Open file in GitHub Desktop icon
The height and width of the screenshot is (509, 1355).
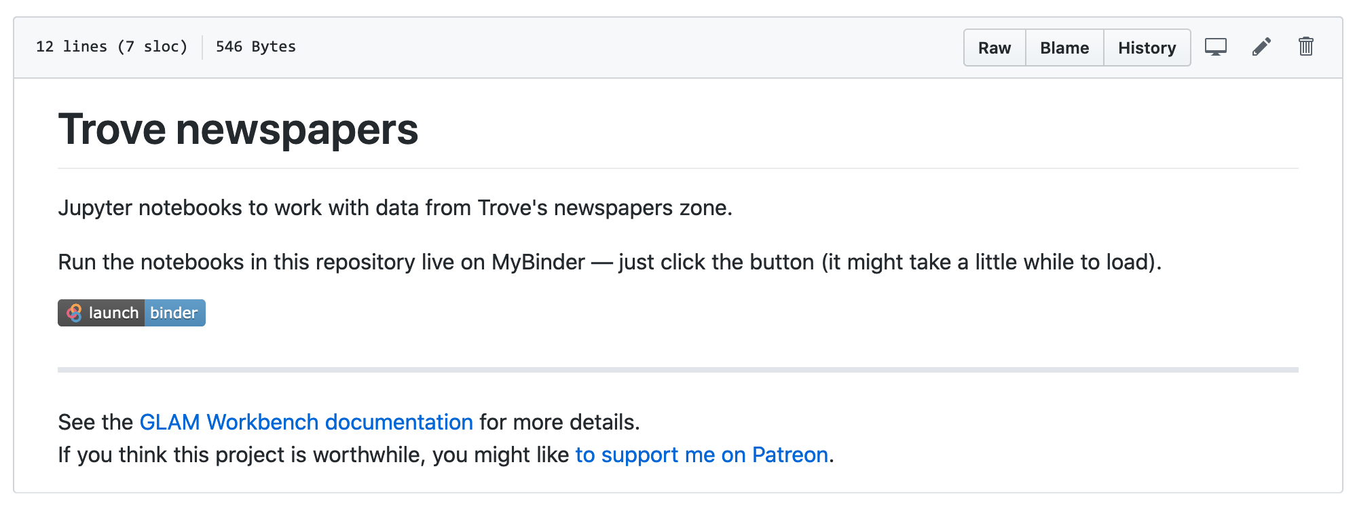click(x=1215, y=47)
